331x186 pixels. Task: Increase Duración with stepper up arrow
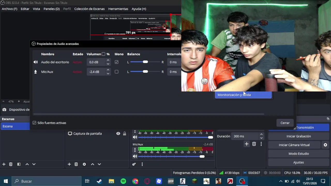pos(261,134)
